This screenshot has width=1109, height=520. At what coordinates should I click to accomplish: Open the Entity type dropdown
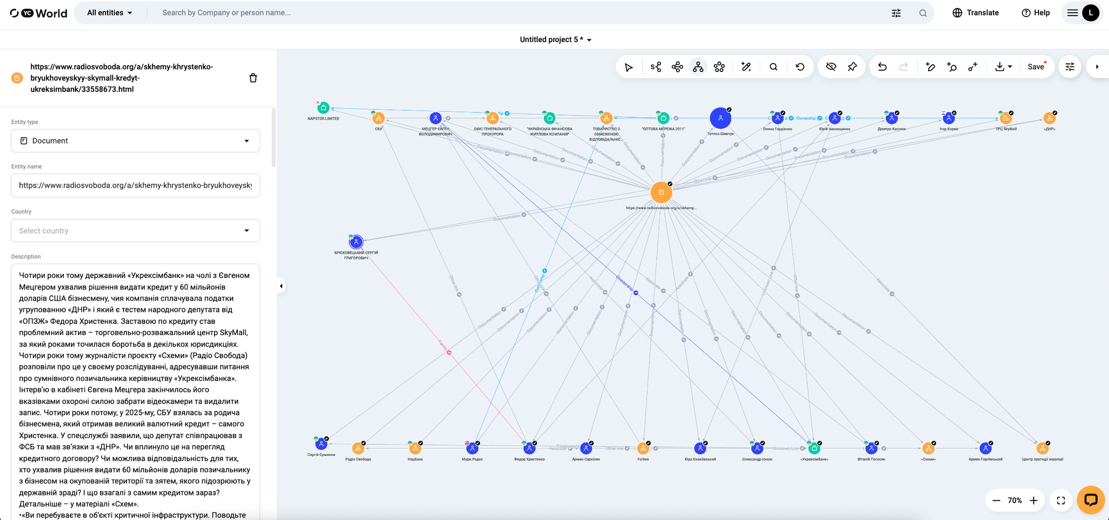(135, 141)
